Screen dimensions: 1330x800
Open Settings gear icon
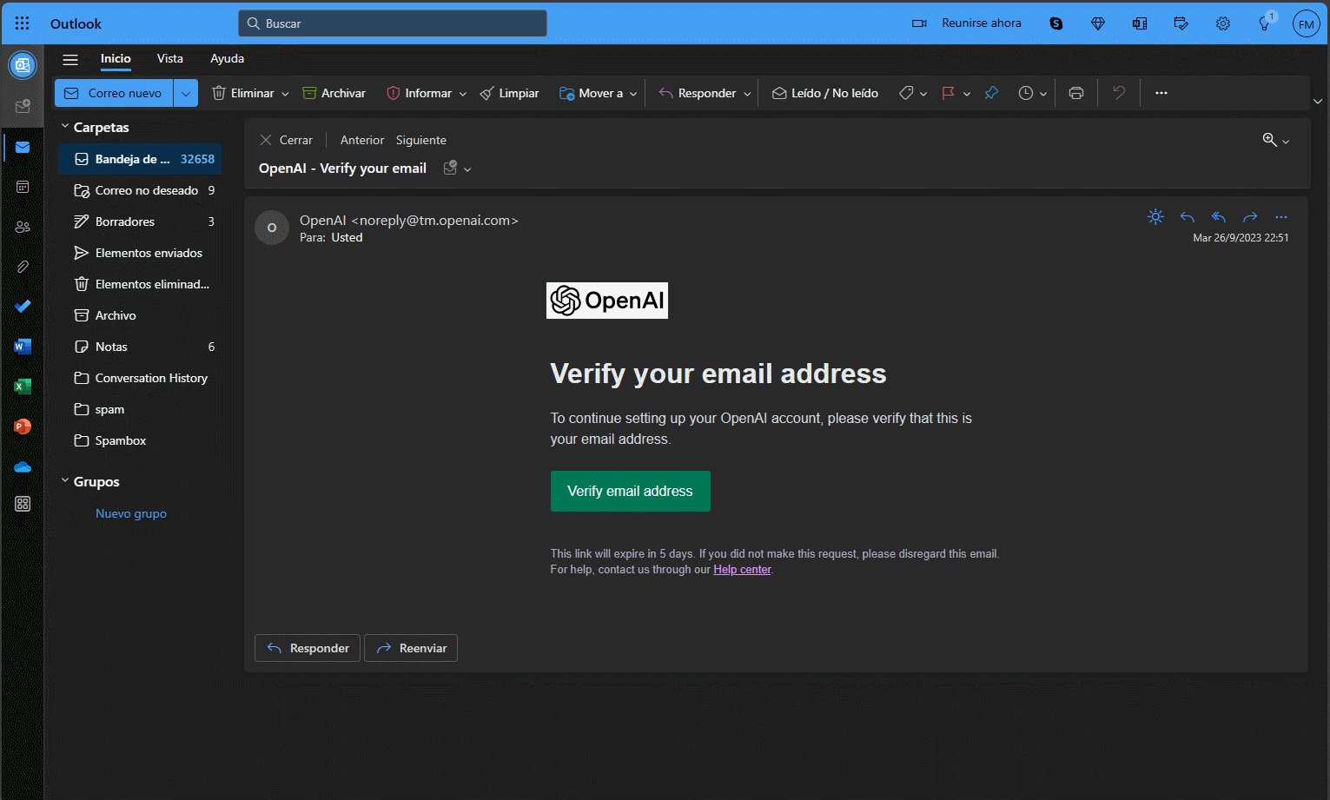click(1223, 23)
